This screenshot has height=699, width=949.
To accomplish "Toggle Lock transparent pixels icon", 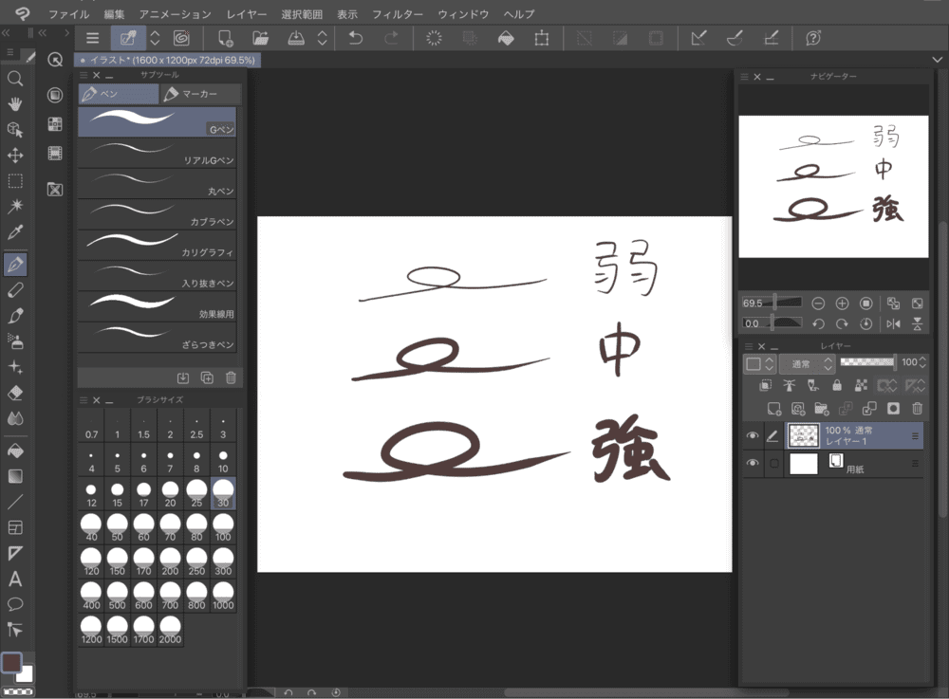I will click(x=861, y=385).
